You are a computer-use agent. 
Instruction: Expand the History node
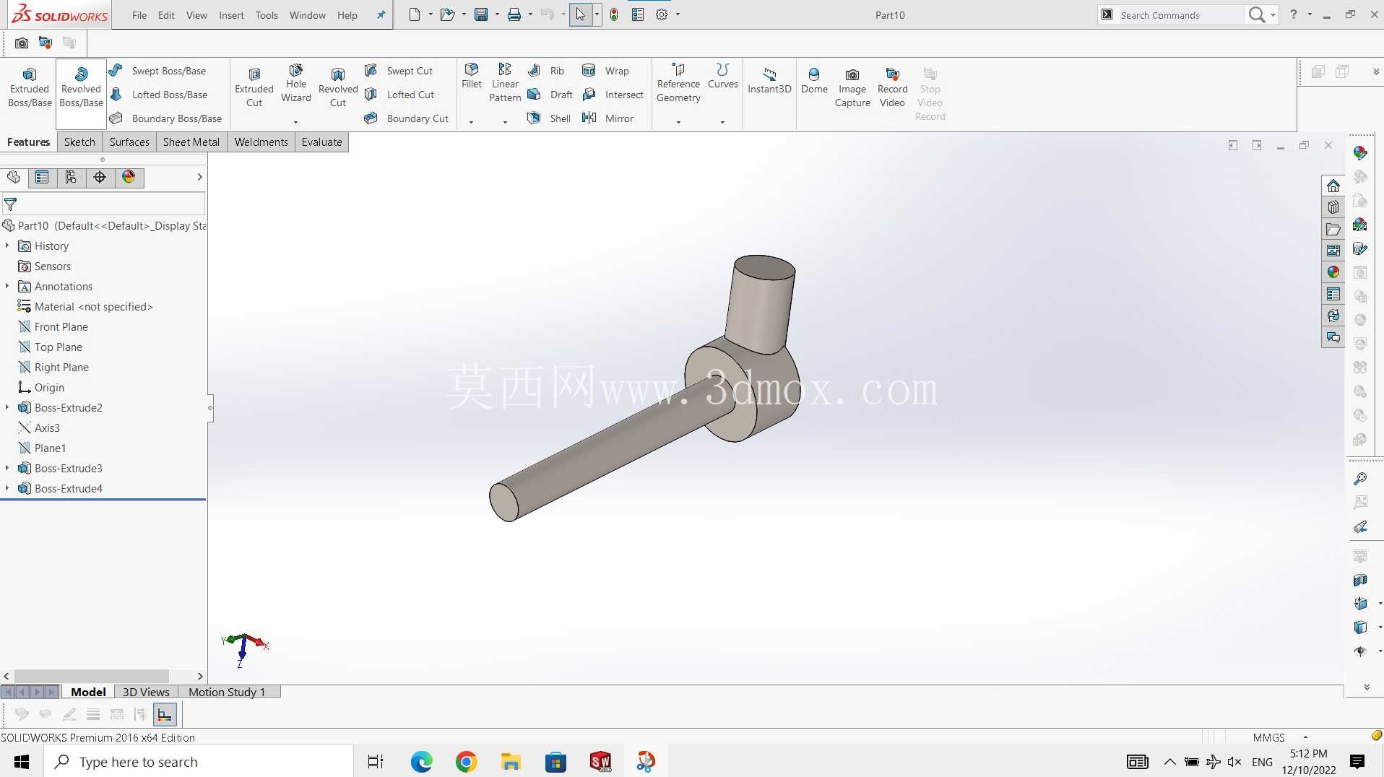point(7,246)
